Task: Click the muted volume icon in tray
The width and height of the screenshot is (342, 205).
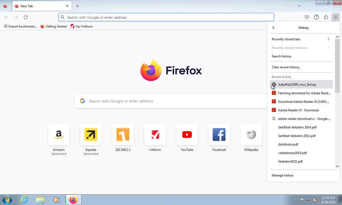Action: (315, 200)
